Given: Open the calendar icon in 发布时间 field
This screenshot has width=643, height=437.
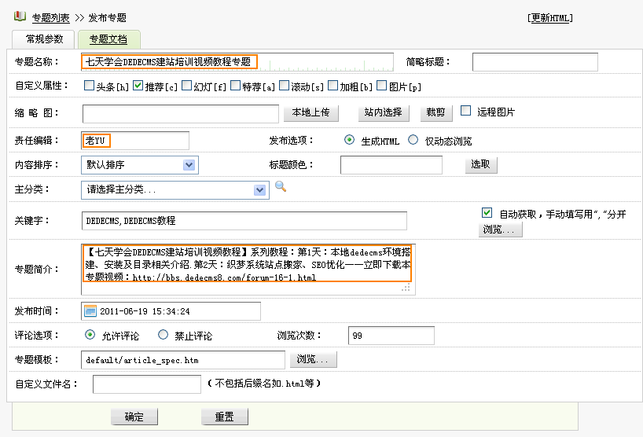Looking at the screenshot, I should pos(90,311).
